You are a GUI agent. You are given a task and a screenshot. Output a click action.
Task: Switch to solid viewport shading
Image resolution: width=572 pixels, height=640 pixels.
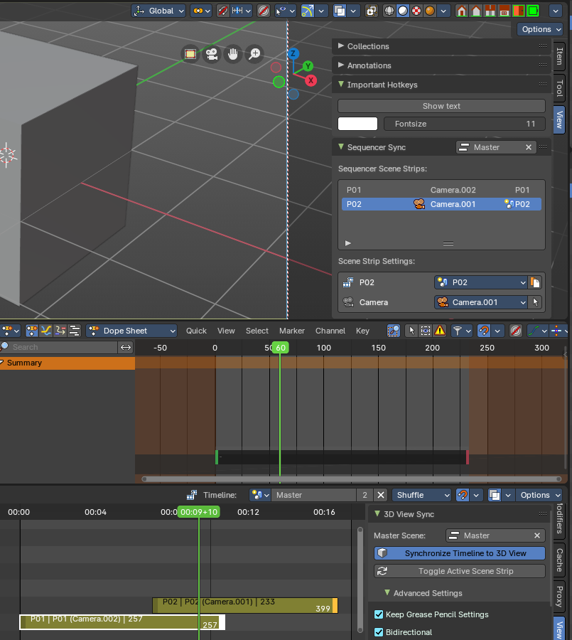[403, 11]
